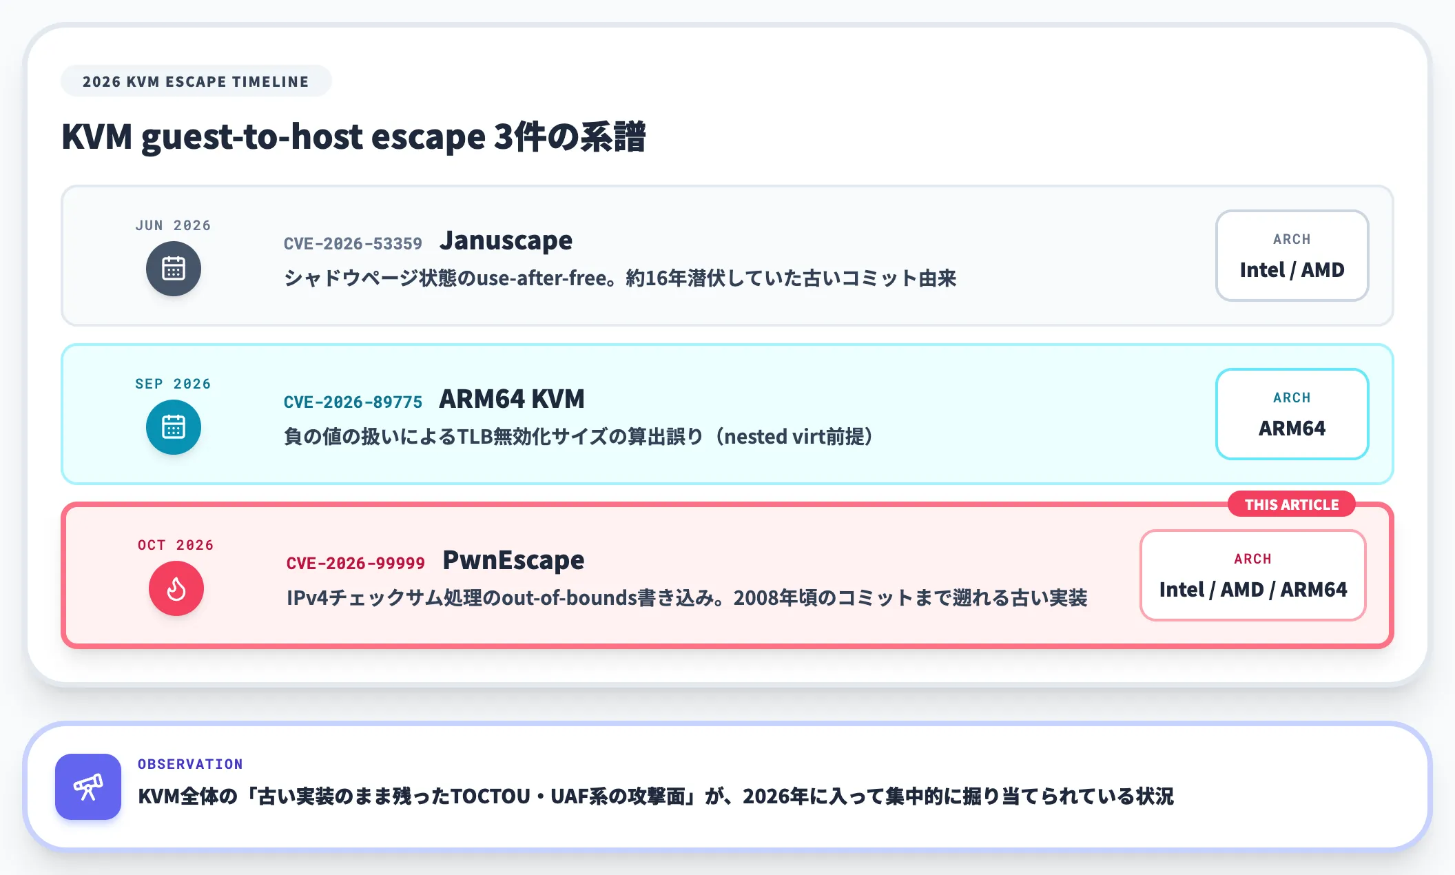Screen dimensions: 1455x875
Task: Select CVE-2026-53359 identifier
Action: (x=353, y=244)
